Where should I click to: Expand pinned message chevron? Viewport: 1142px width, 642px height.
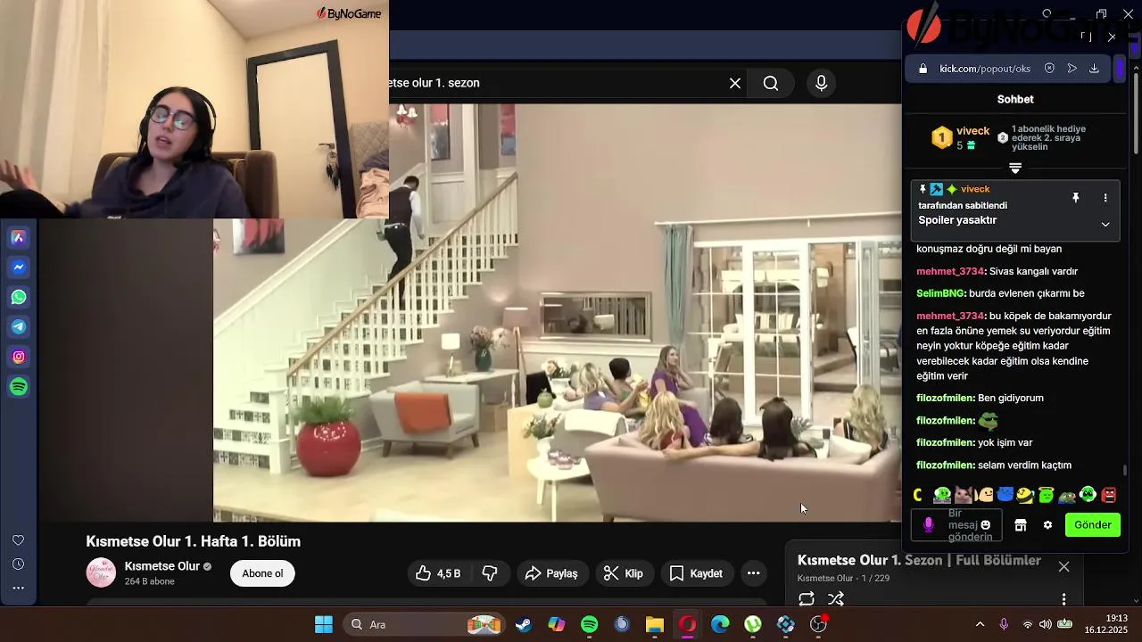(x=1105, y=225)
